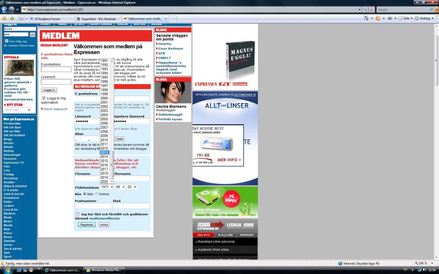Submit top login with OK button
This screenshot has width=439, height=274.
coord(32,34)
